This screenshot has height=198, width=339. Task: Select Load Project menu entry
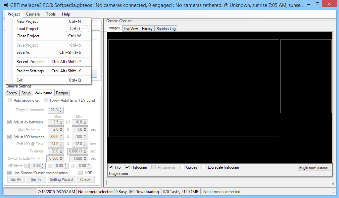[49, 29]
